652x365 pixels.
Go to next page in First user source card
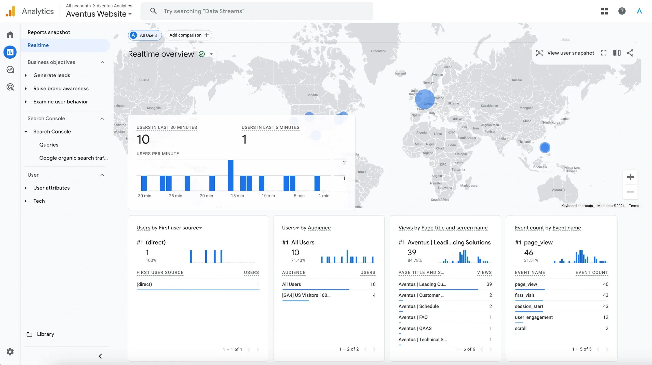(x=258, y=349)
